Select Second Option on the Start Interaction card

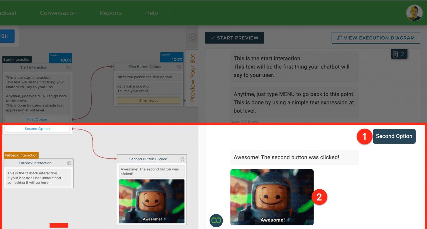[x=37, y=128]
